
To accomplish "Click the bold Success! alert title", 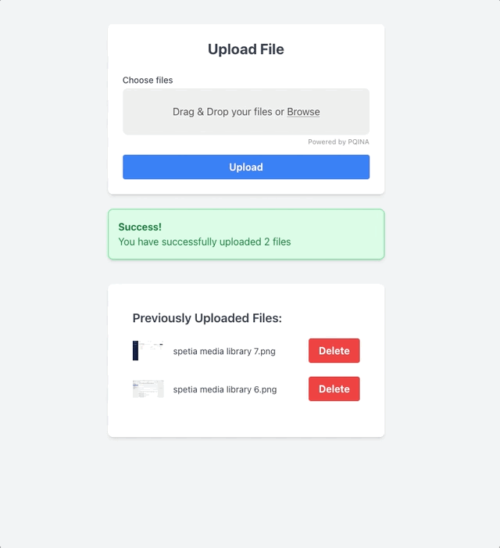I will tap(140, 227).
